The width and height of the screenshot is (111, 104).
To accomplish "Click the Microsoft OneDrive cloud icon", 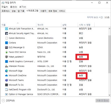I will pos(6,76).
